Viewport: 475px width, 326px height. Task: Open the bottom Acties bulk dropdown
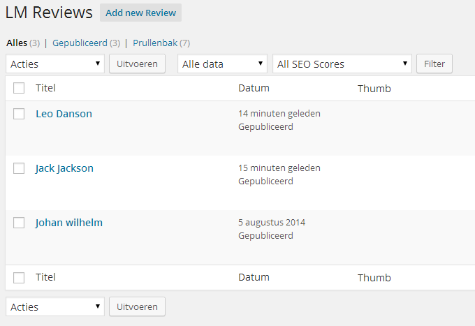point(55,306)
